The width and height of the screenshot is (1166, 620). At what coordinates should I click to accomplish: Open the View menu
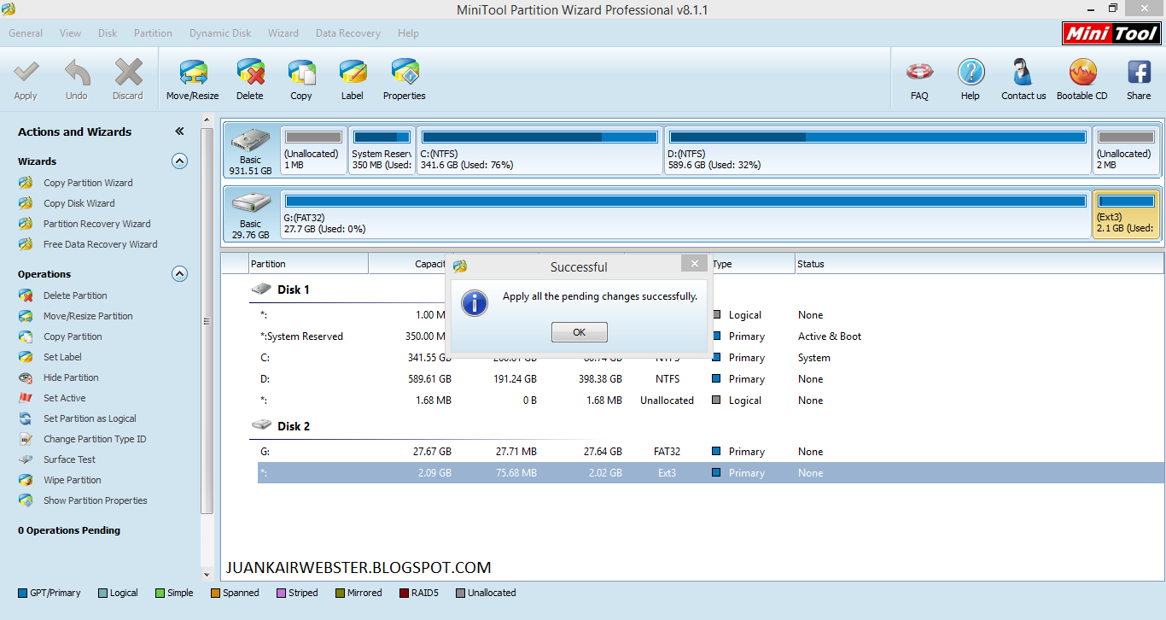click(x=71, y=33)
